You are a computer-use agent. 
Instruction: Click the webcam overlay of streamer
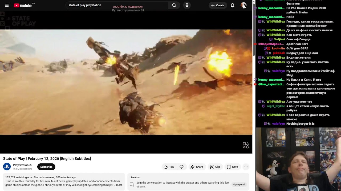pos(298,159)
